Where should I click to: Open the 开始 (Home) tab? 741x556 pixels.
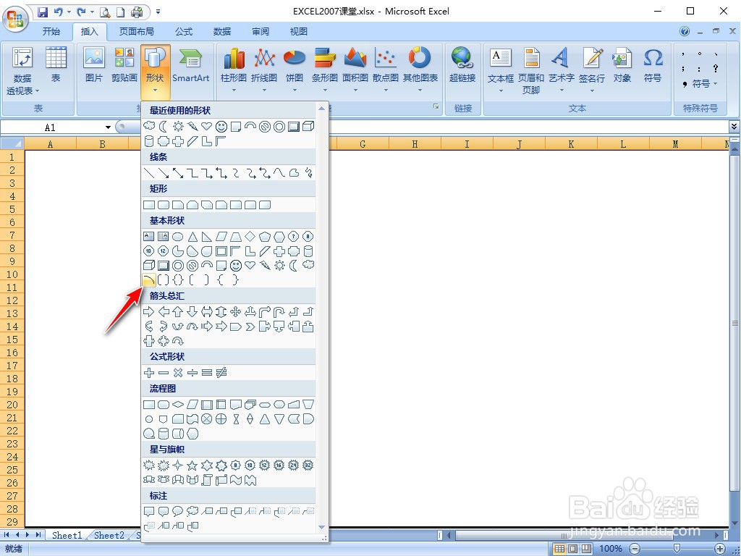(51, 31)
